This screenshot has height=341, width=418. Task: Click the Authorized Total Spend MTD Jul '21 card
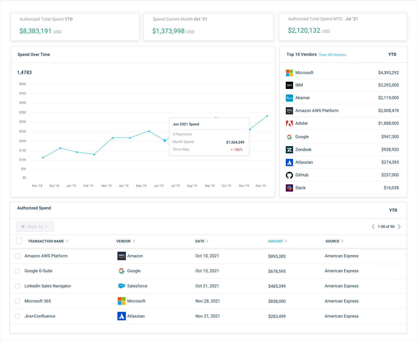[x=343, y=27]
